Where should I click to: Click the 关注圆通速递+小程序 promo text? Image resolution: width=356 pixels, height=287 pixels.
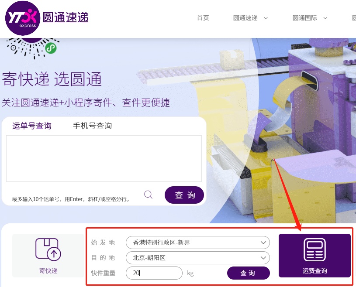point(86,102)
